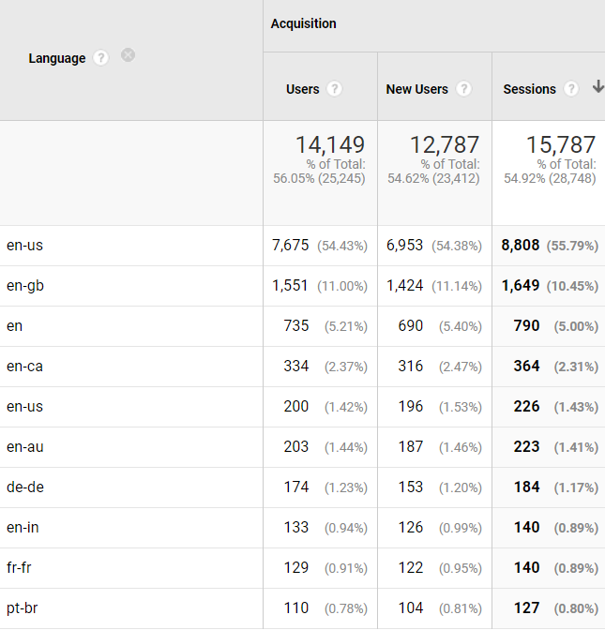Toggle Sessions sort order arrow
The height and width of the screenshot is (630, 605).
tap(598, 86)
